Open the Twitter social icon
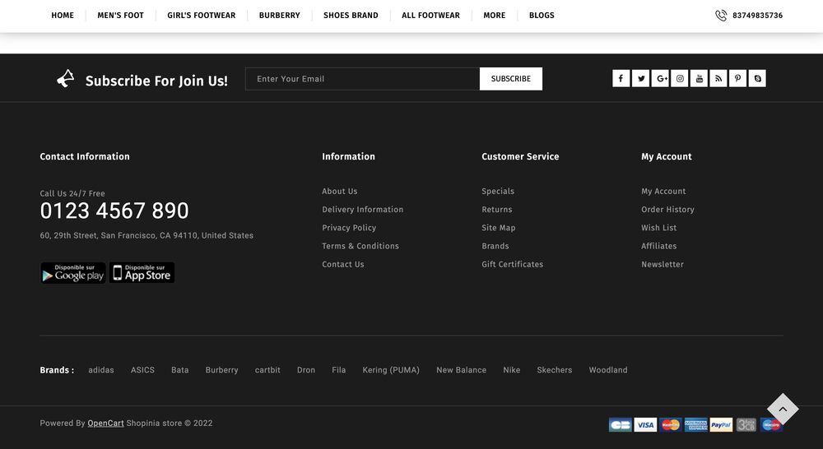This screenshot has width=823, height=449. [640, 79]
